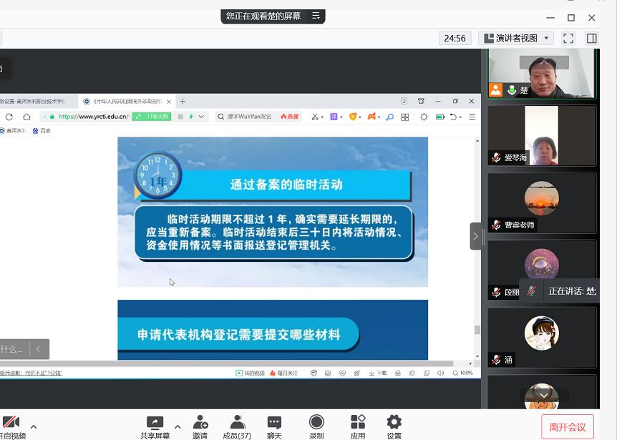Screen dimensions: 617x440
Task: Enter full screen mode icon
Action: [568, 38]
